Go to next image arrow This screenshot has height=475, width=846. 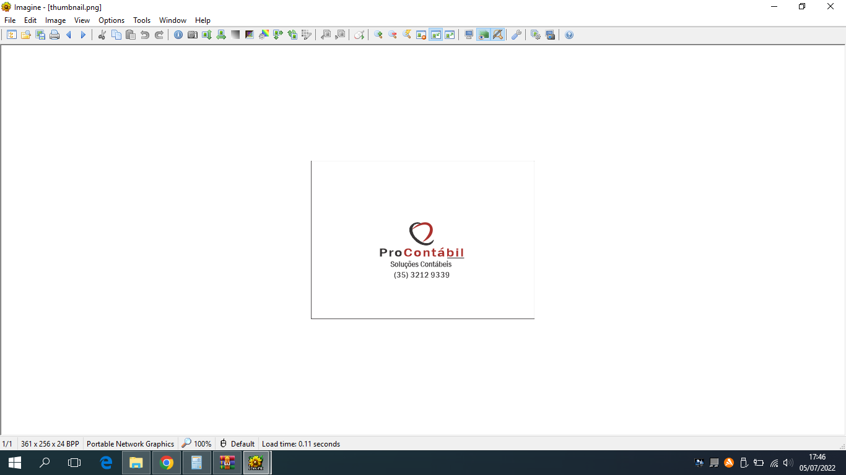point(83,35)
